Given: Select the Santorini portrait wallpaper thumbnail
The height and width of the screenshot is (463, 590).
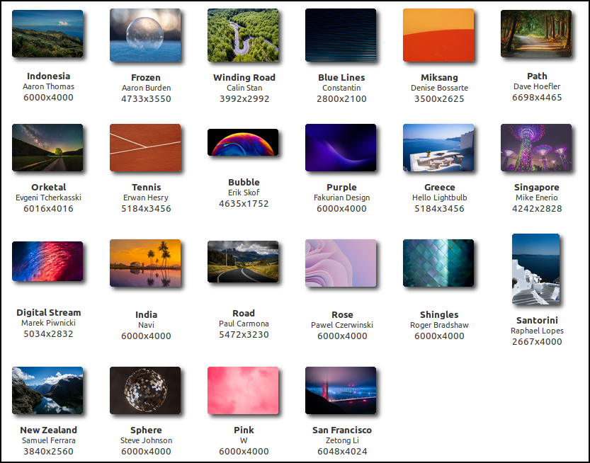Looking at the screenshot, I should tap(535, 269).
